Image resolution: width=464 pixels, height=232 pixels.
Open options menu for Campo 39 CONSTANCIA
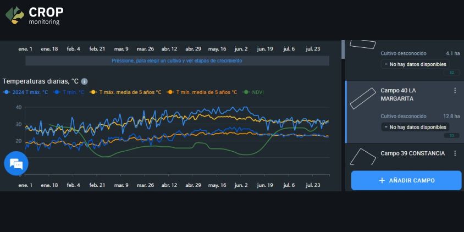[455, 153]
